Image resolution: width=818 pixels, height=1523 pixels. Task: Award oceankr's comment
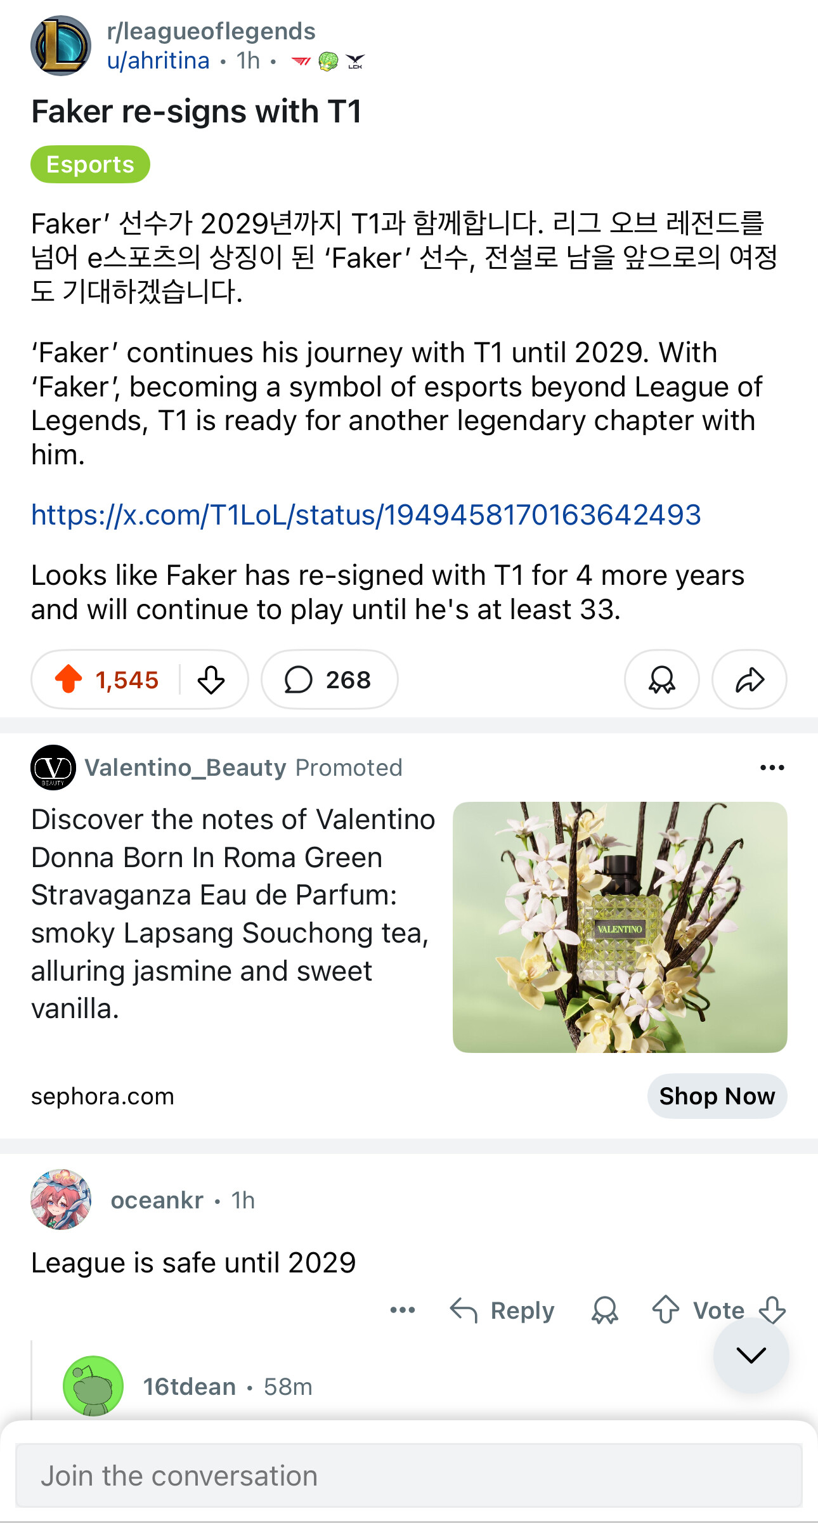coord(604,1310)
